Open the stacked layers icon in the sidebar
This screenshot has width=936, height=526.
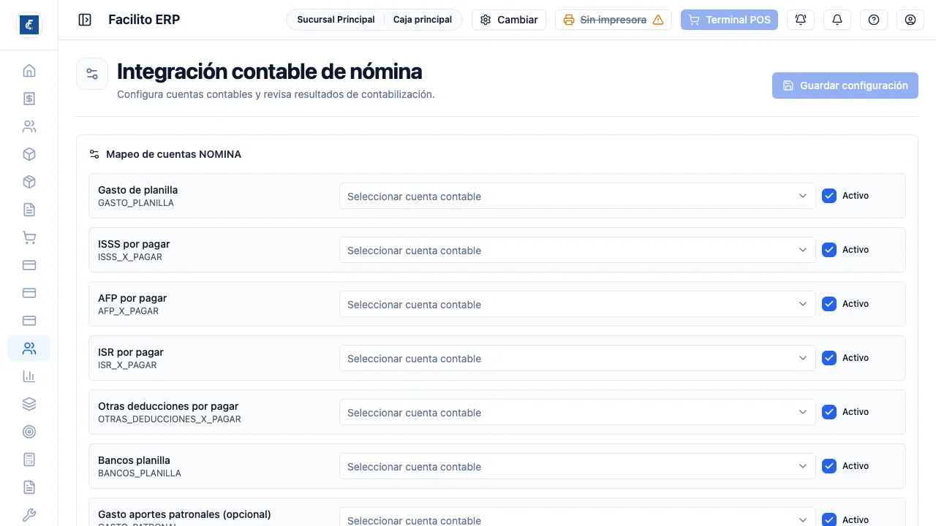29,404
